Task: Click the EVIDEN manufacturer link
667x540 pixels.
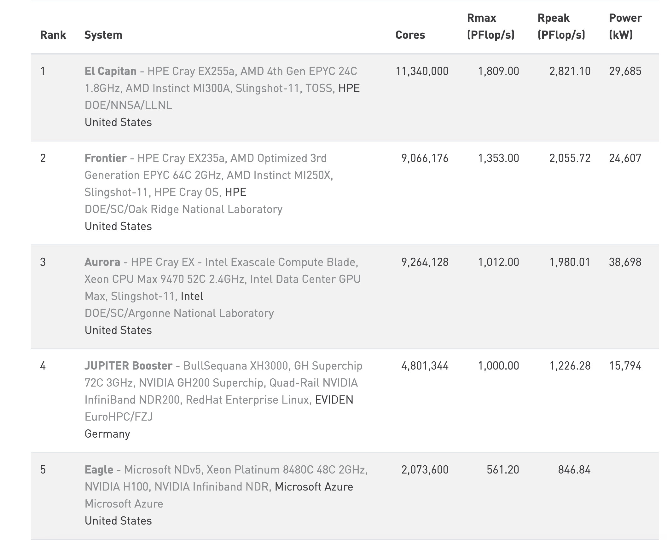Action: click(334, 400)
